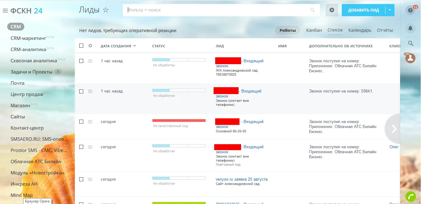Open the Отчёты tab
This screenshot has width=421, height=204.
(385, 30)
